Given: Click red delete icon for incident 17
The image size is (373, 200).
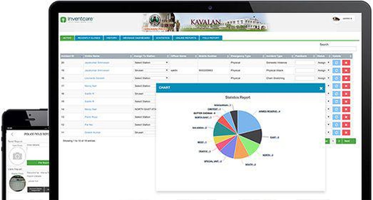Looking at the screenshot, I should tap(346, 86).
